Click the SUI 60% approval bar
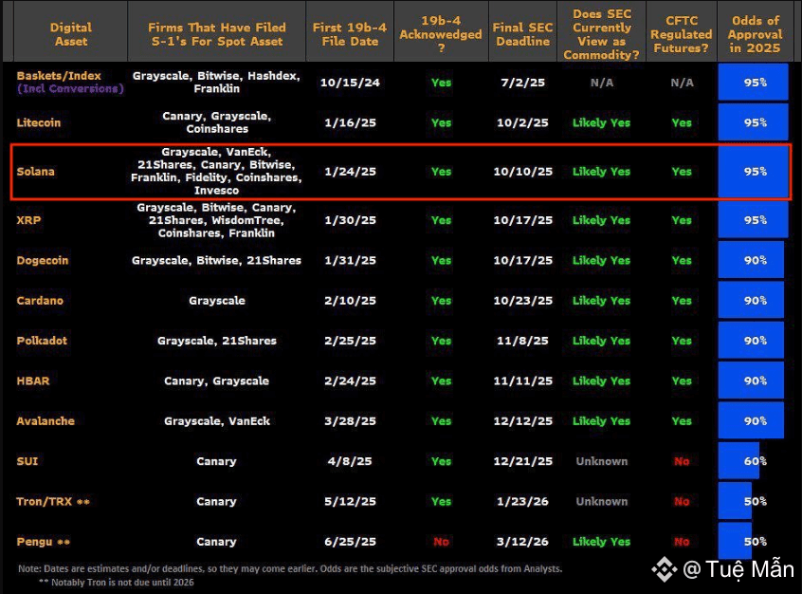Screen dimensions: 802x594 tap(738, 461)
